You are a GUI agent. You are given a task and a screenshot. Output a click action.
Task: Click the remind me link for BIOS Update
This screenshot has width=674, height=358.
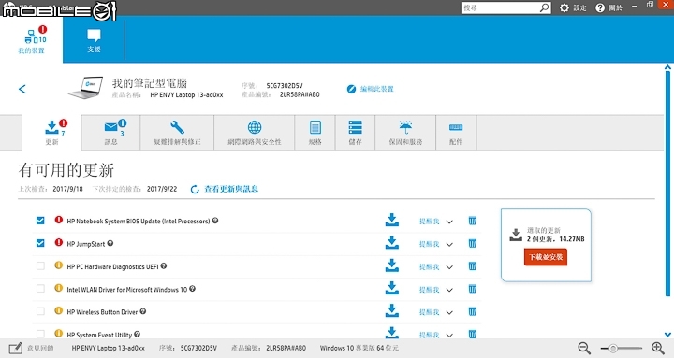[x=430, y=222]
